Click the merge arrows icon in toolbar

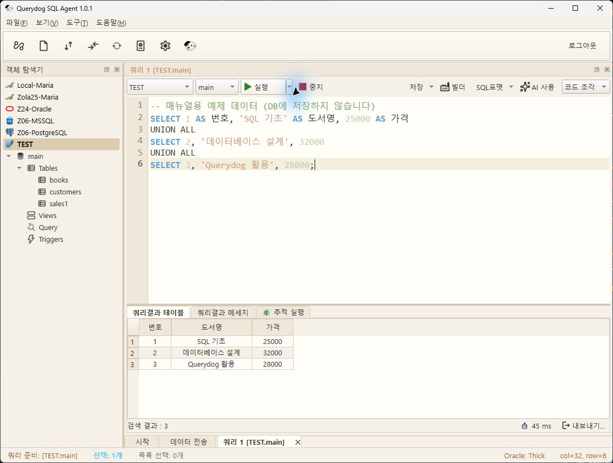[93, 46]
